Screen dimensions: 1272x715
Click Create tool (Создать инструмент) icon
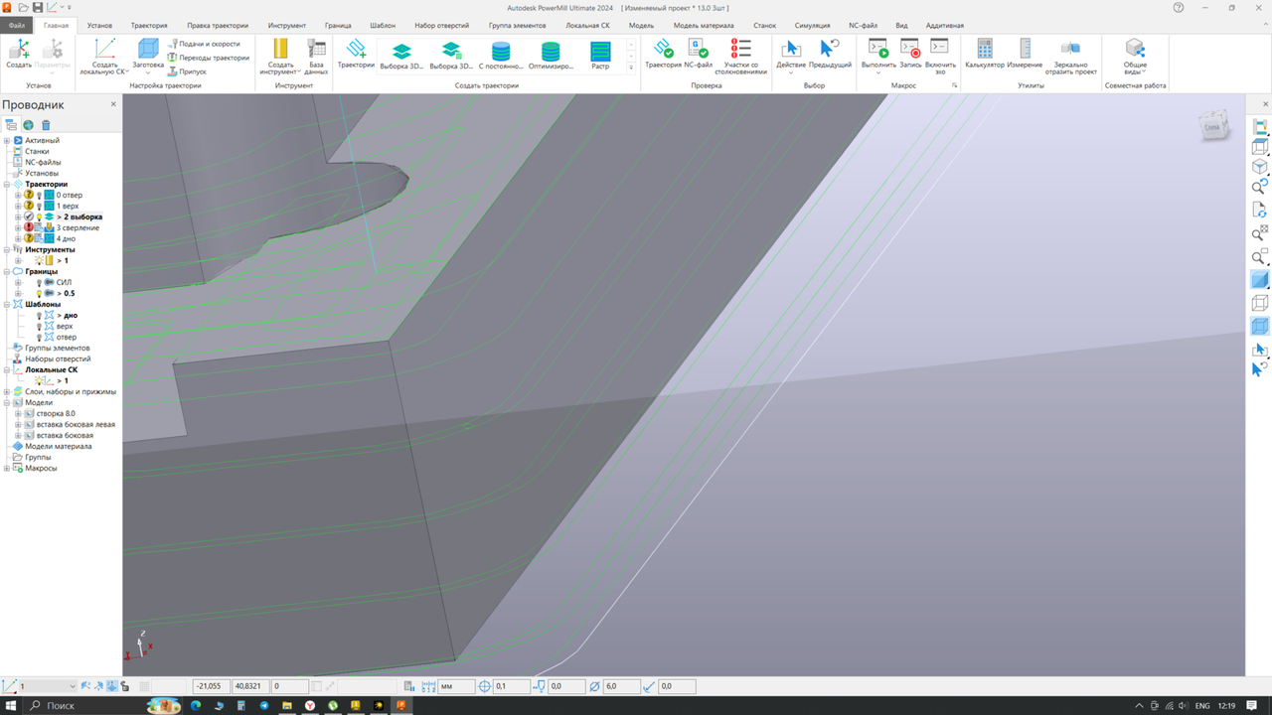[x=280, y=57]
